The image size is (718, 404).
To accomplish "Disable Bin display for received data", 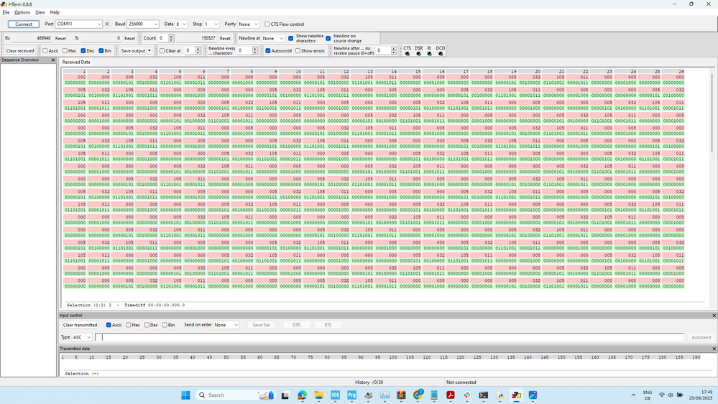I will pos(101,51).
